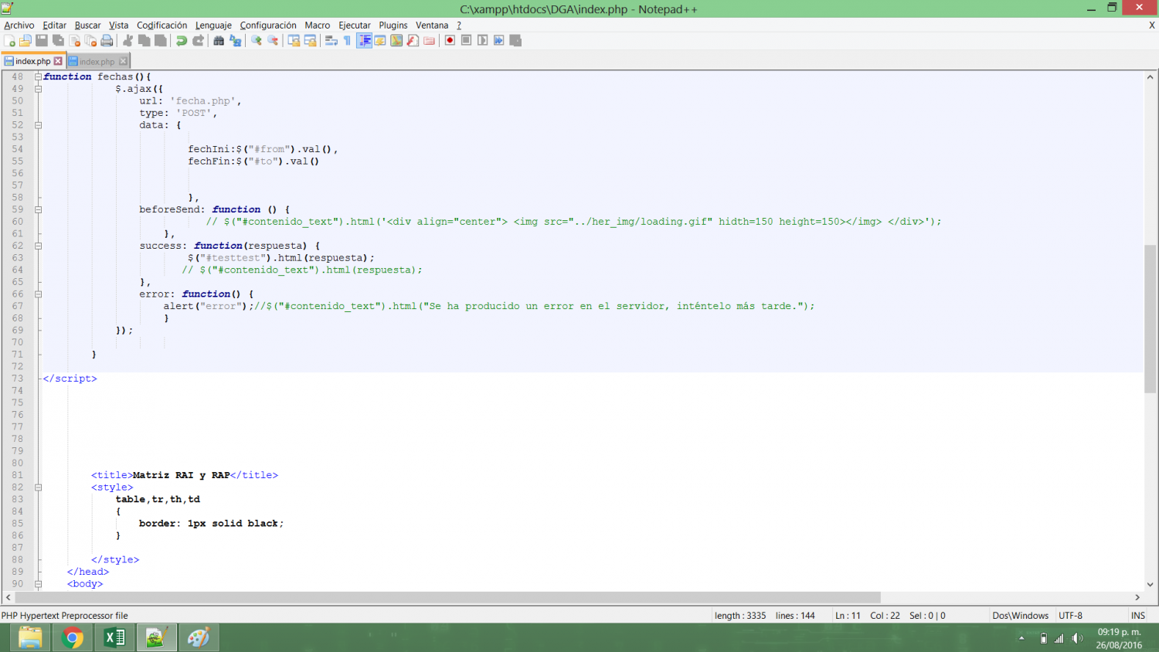Toggle INS insert mode in status bar
The image size is (1159, 652).
pos(1137,616)
